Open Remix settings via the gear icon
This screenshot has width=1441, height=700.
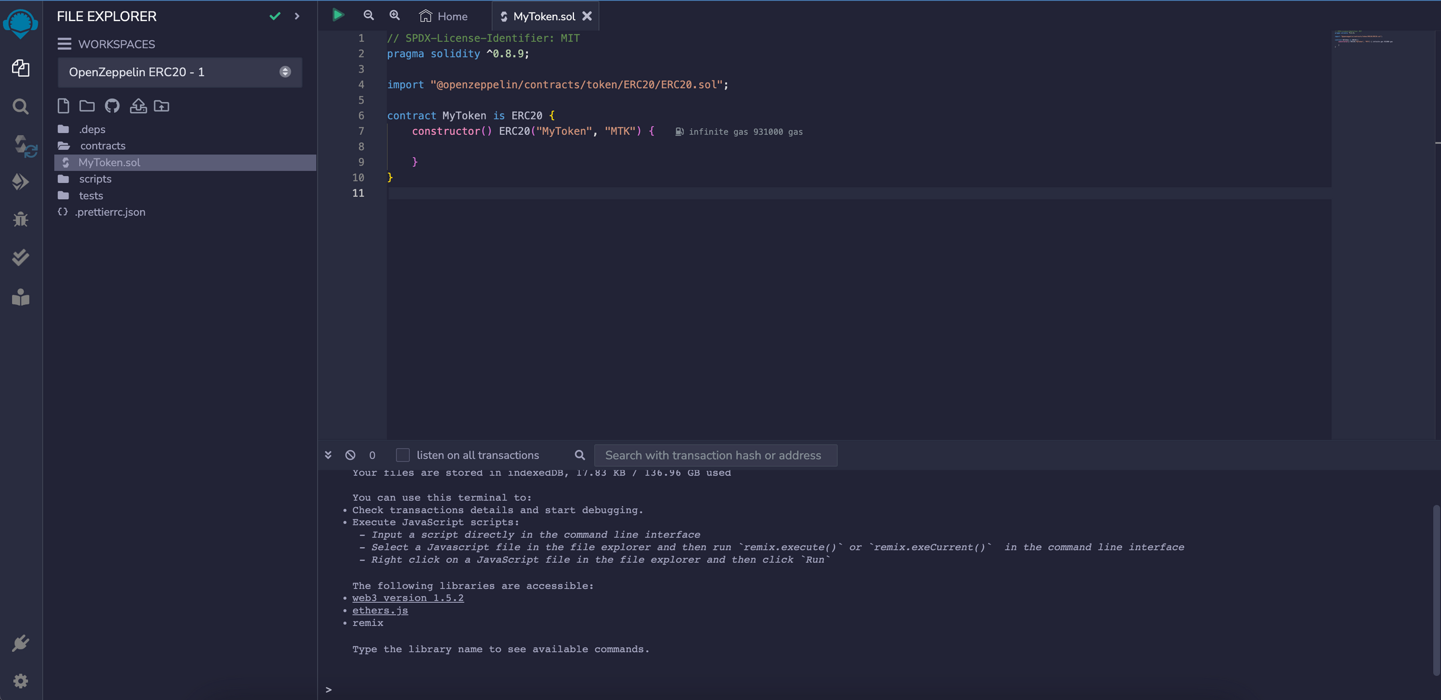[20, 681]
